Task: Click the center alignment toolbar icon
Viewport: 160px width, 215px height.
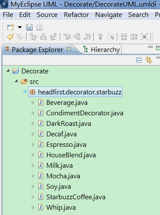Action: coord(100,37)
